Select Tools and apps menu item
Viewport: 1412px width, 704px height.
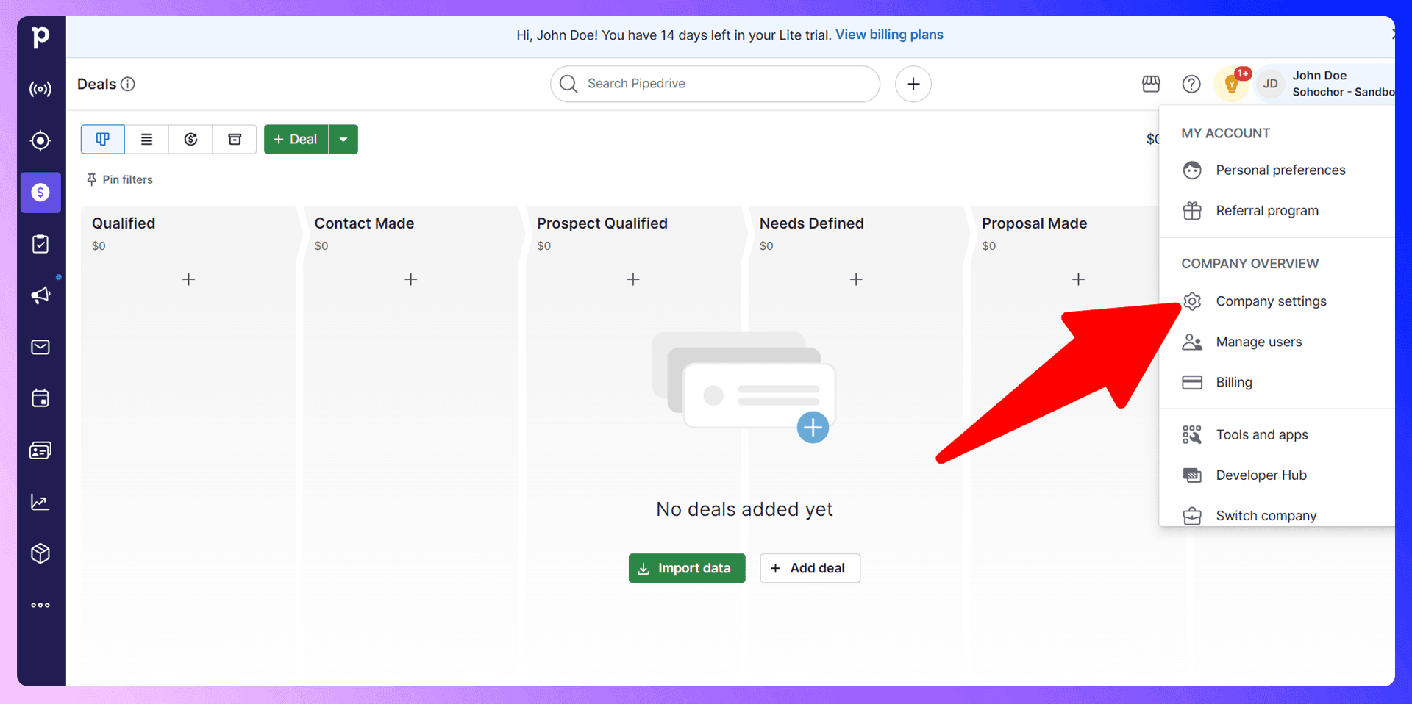click(x=1277, y=434)
